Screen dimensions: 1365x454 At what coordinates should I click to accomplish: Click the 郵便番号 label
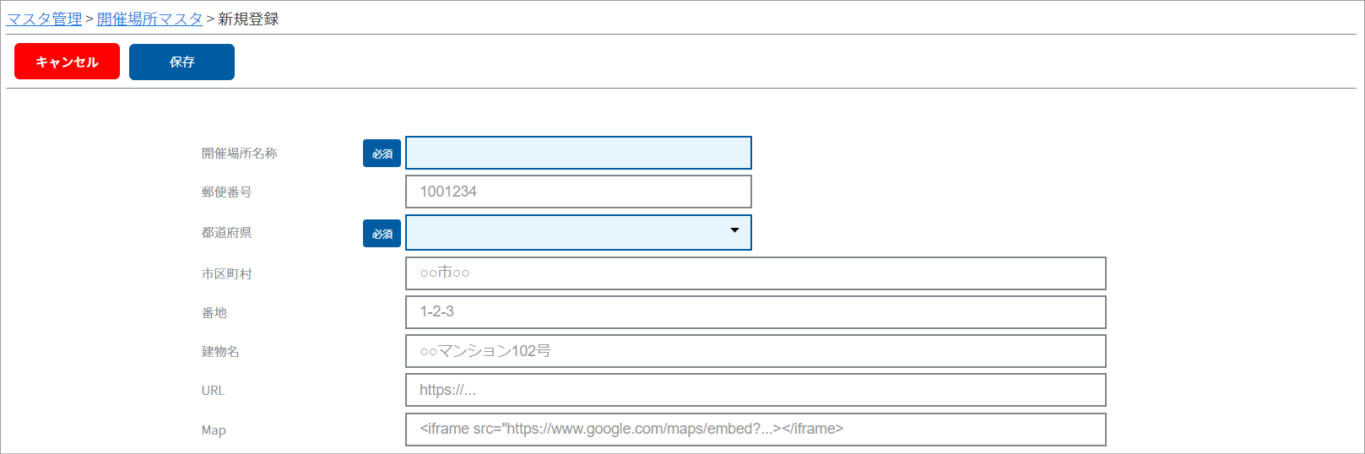(226, 192)
